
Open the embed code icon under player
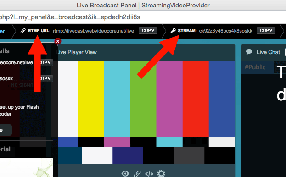coord(149,173)
